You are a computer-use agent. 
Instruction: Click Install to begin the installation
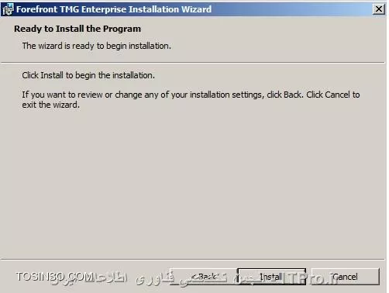pos(271,277)
